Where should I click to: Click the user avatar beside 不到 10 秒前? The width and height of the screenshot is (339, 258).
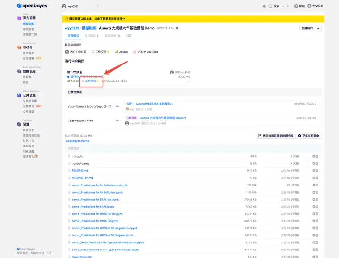coord(172,72)
